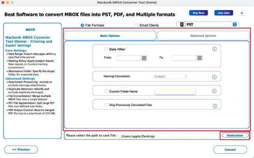
Task: Click the From date input field
Action: [x=128, y=58]
